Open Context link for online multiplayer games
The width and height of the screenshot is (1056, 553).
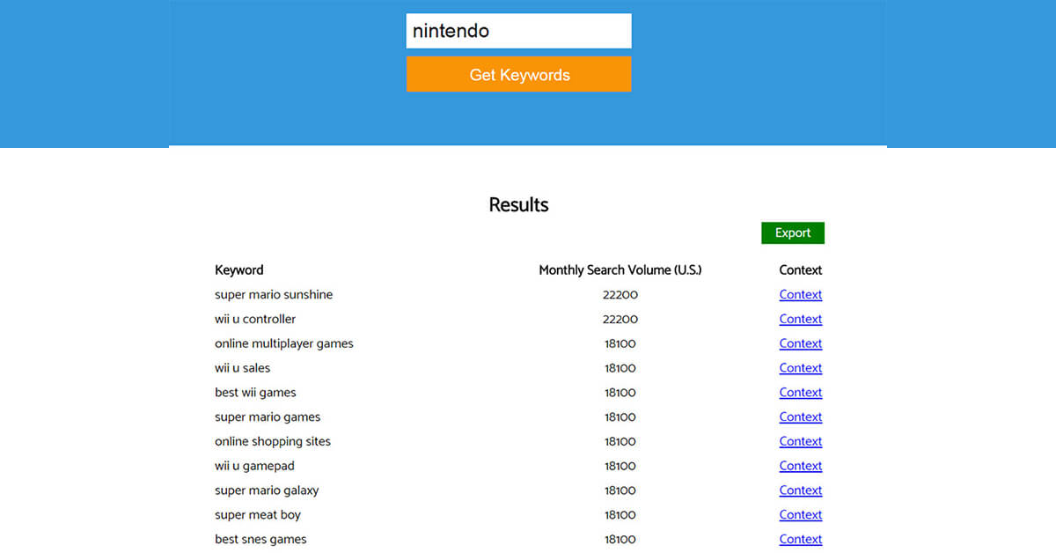(800, 343)
